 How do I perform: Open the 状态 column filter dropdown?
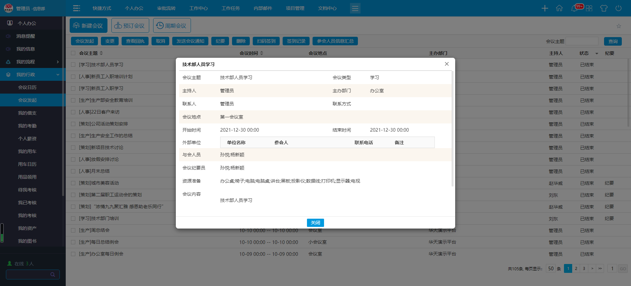(596, 54)
